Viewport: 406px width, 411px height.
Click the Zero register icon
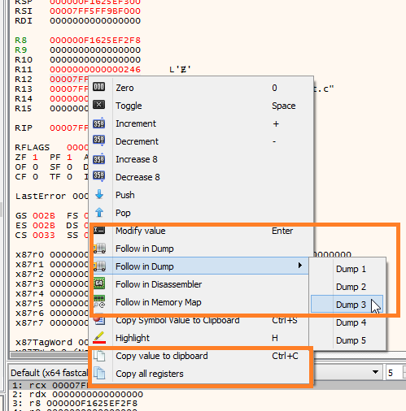click(98, 87)
